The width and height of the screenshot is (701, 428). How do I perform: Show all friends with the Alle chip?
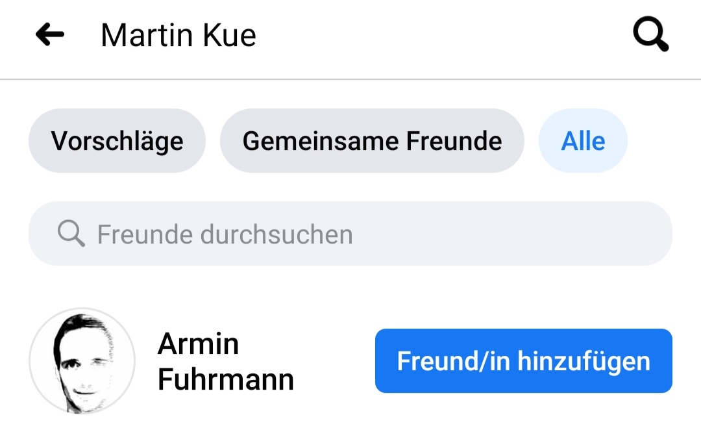tap(583, 141)
